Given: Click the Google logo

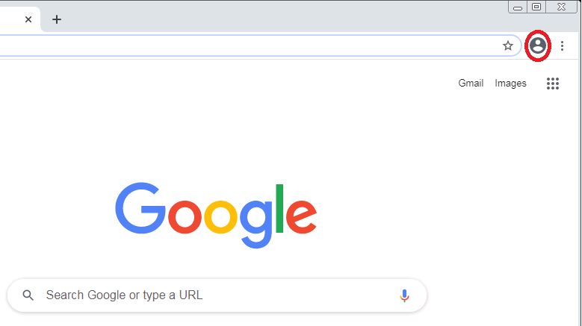Looking at the screenshot, I should (216, 216).
